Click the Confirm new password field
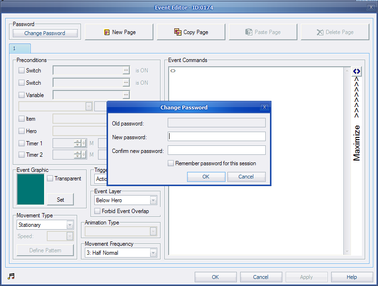Screen dimensions: 378x286 pos(216,151)
